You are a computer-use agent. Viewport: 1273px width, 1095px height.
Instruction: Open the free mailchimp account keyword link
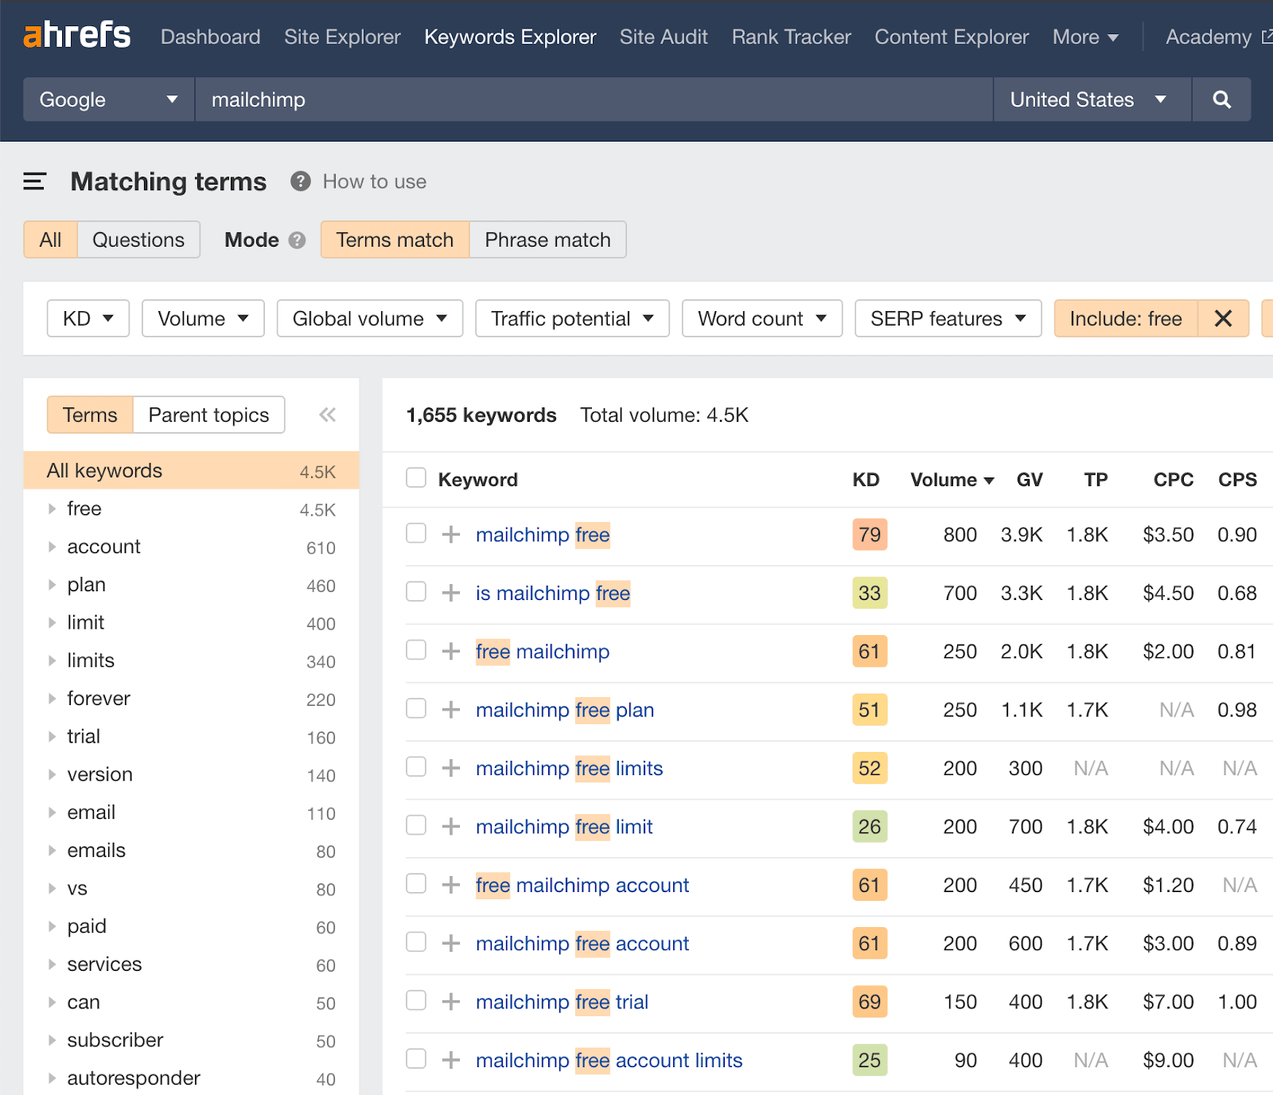click(582, 885)
